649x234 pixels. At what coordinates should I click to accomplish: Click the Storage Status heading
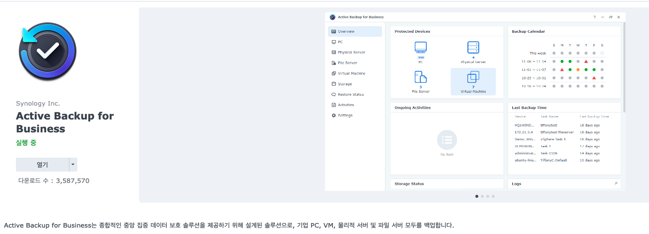click(x=409, y=184)
